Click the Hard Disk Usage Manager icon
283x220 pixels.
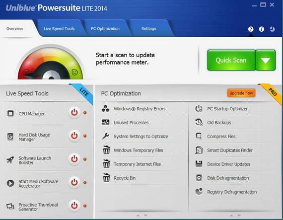[x=10, y=137]
